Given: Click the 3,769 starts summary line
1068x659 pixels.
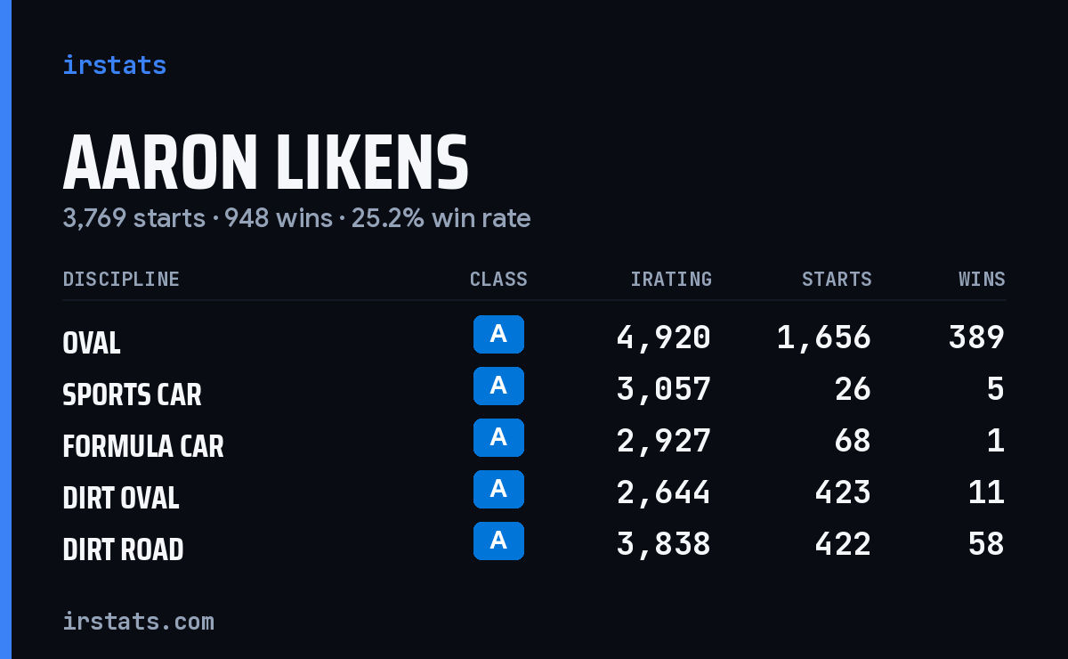Looking at the screenshot, I should [x=296, y=218].
